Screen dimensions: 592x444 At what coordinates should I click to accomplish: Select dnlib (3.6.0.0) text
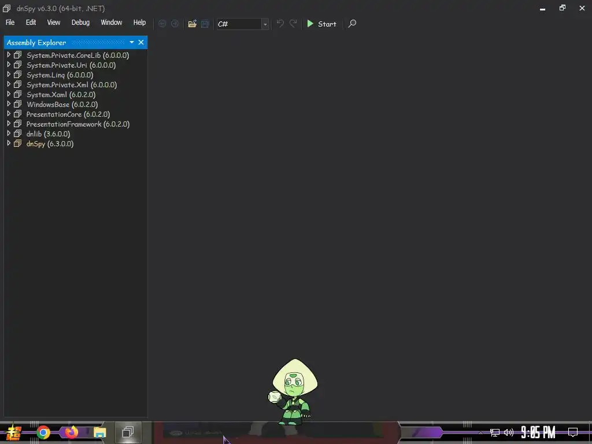pyautogui.click(x=48, y=134)
